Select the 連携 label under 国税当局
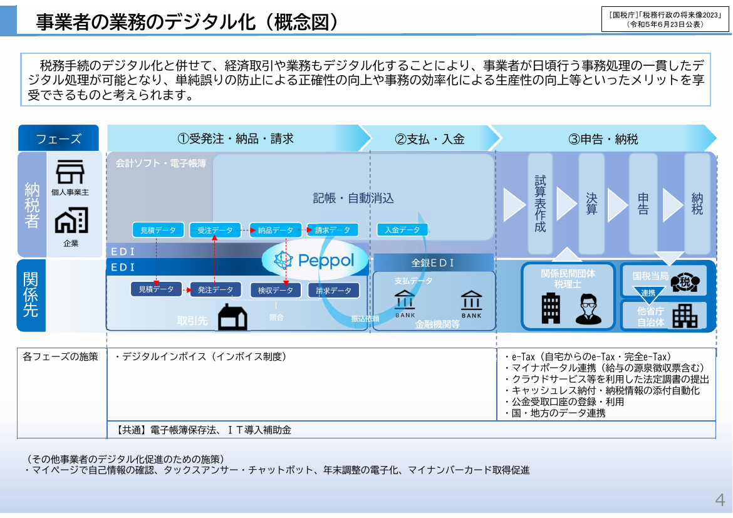This screenshot has width=733, height=518. [648, 293]
